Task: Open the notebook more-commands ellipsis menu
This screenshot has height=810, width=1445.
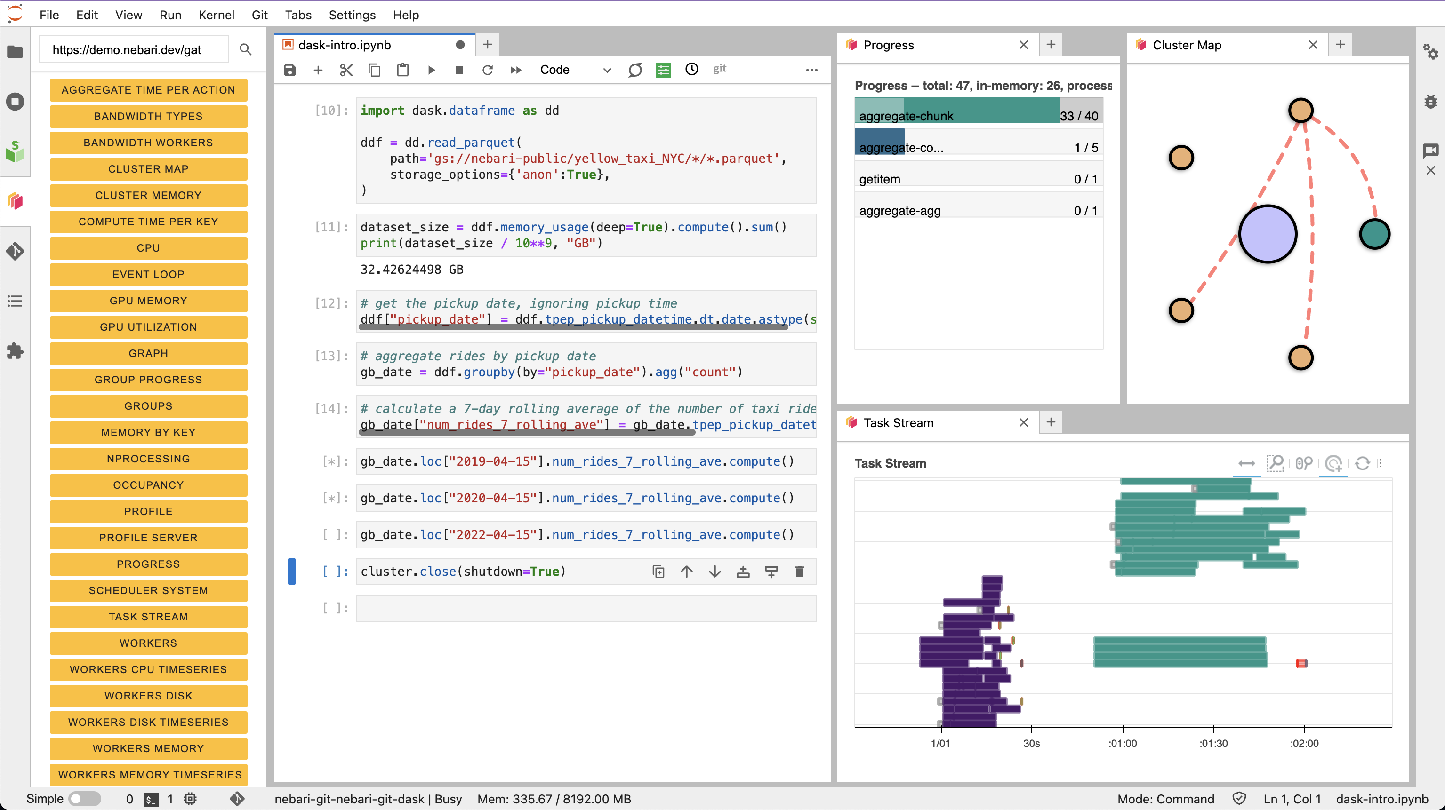Action: pyautogui.click(x=811, y=70)
